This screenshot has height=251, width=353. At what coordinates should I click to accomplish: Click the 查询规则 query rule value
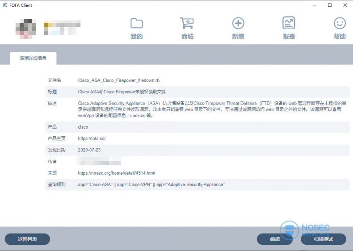pyautogui.click(x=151, y=184)
